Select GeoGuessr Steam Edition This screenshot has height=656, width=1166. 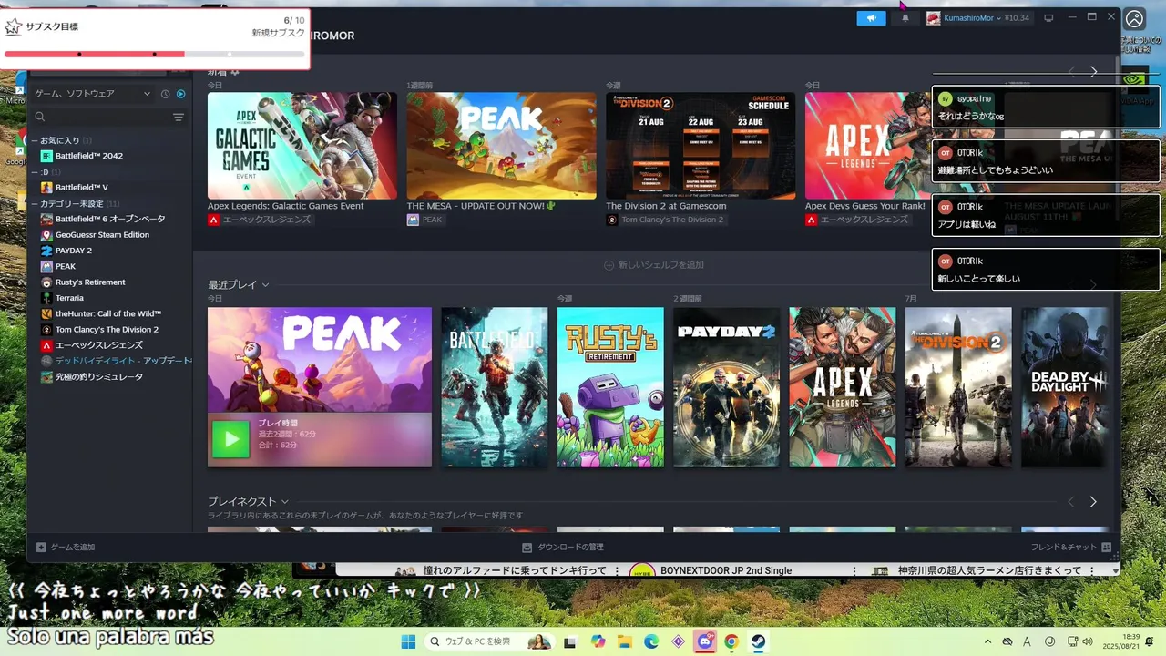(102, 235)
